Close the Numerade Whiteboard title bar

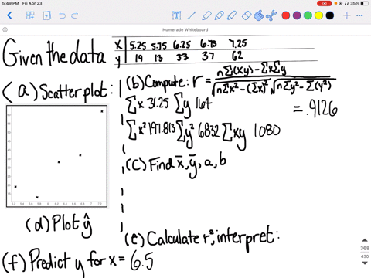pyautogui.click(x=5, y=29)
